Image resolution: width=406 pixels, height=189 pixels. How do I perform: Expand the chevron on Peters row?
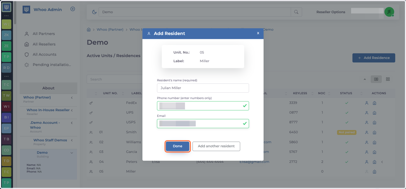382,162
